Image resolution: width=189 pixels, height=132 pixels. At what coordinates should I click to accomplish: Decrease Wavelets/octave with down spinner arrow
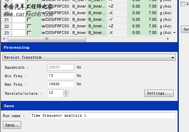[x=66, y=95]
